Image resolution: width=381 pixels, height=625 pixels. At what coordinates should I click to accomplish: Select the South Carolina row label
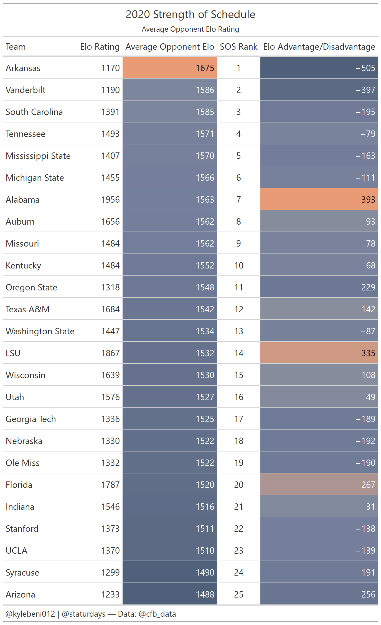(x=34, y=112)
